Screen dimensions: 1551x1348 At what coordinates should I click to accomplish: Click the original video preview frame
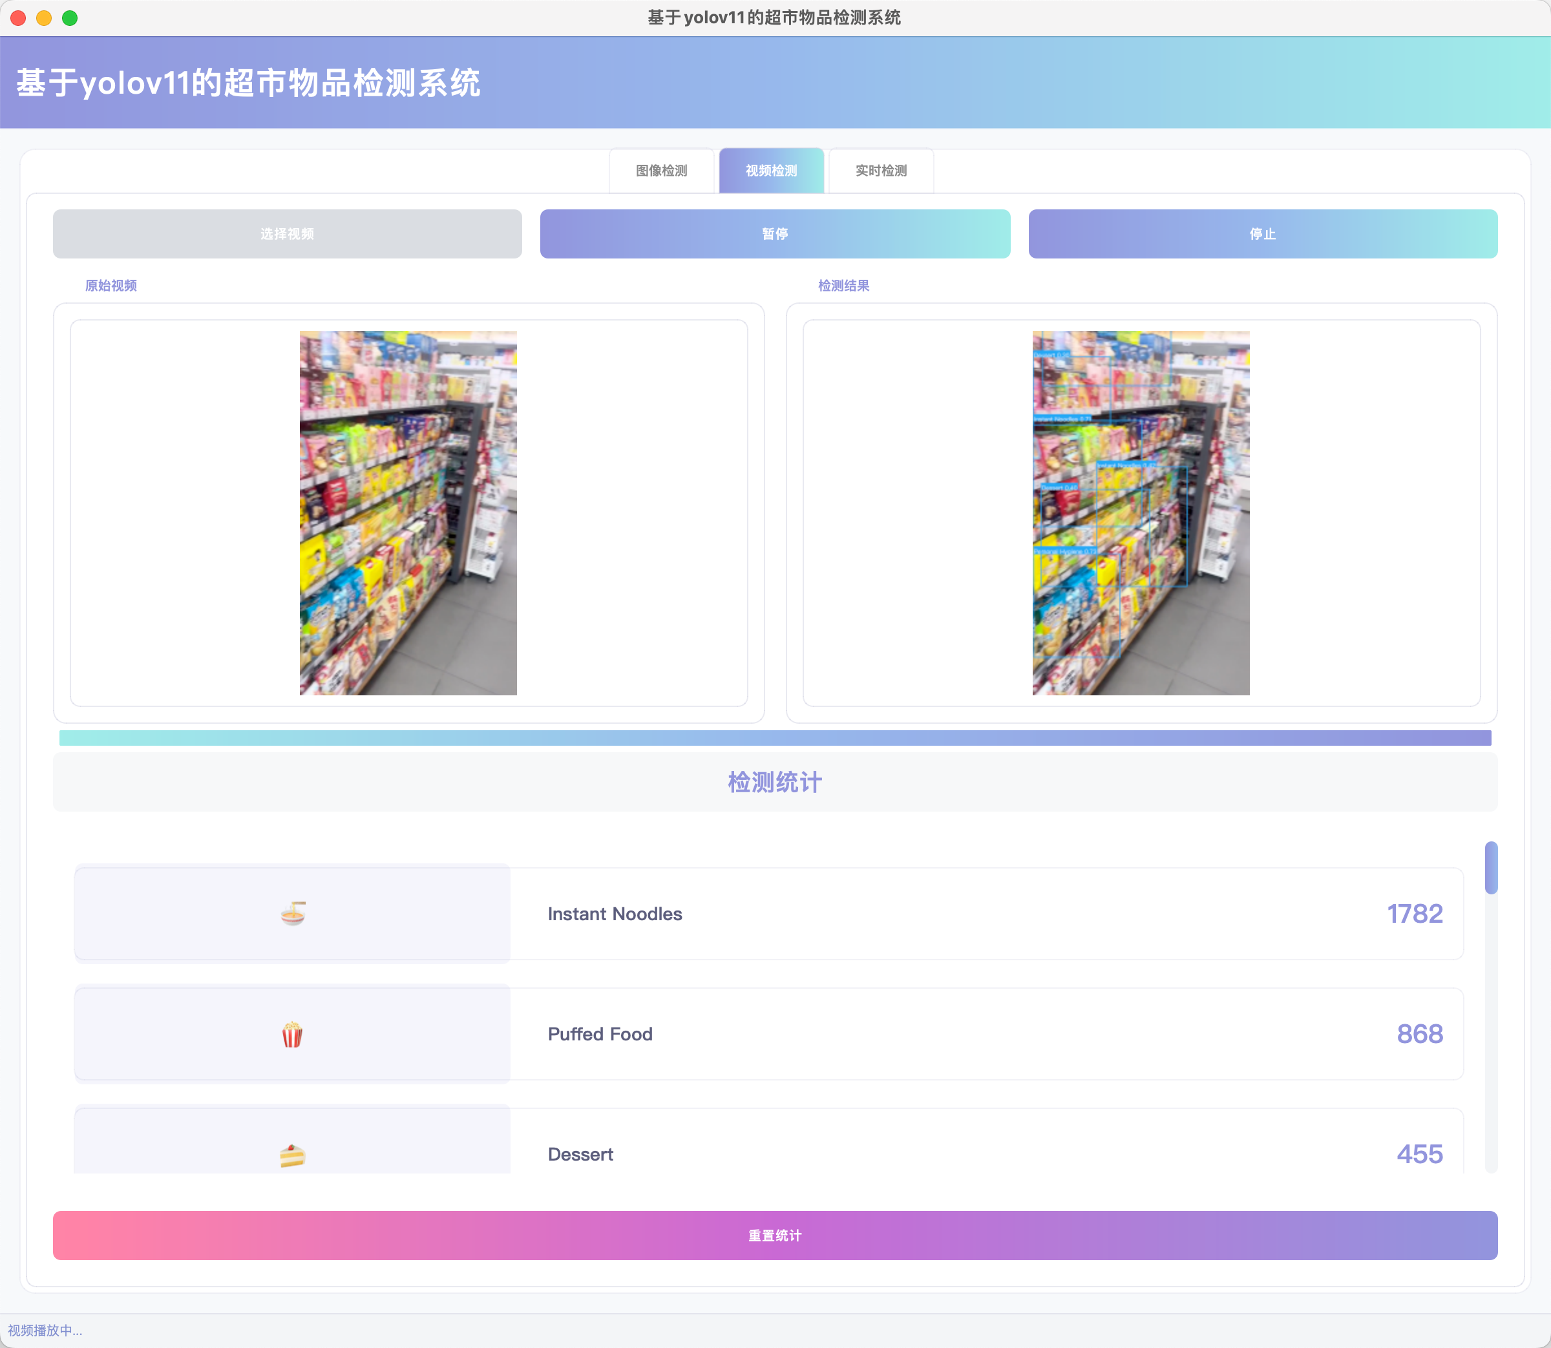(x=408, y=513)
